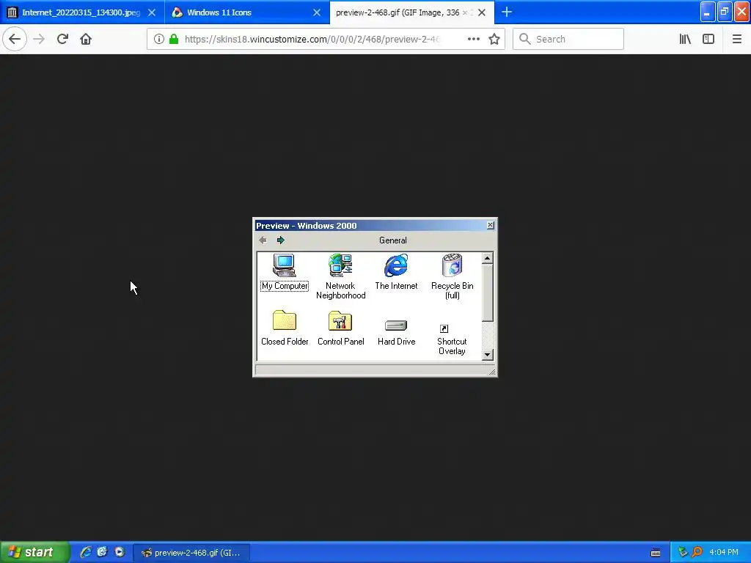Focus the Search box
Viewport: 751px width, 563px height.
click(x=568, y=40)
